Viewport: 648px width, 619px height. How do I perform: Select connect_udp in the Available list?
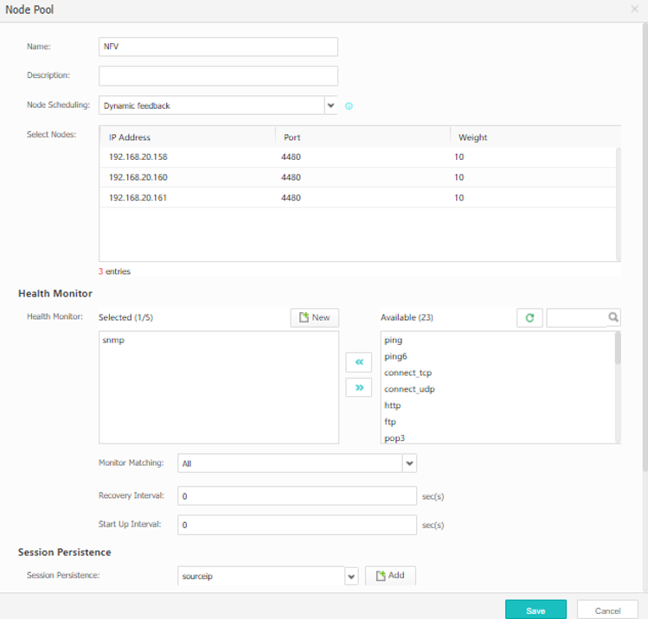click(409, 389)
